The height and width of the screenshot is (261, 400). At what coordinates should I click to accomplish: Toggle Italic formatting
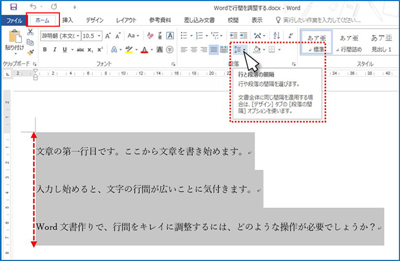(x=55, y=50)
